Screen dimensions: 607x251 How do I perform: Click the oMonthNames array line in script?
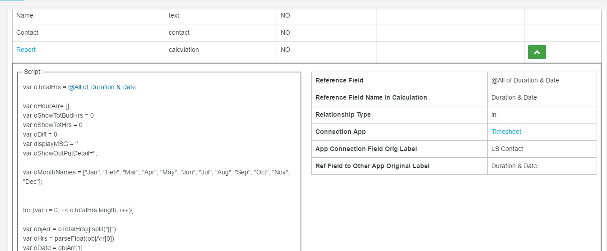click(x=156, y=173)
